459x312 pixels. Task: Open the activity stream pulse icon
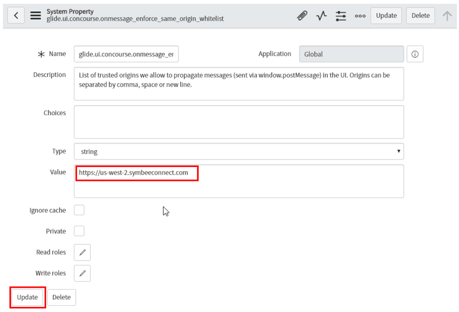(321, 16)
